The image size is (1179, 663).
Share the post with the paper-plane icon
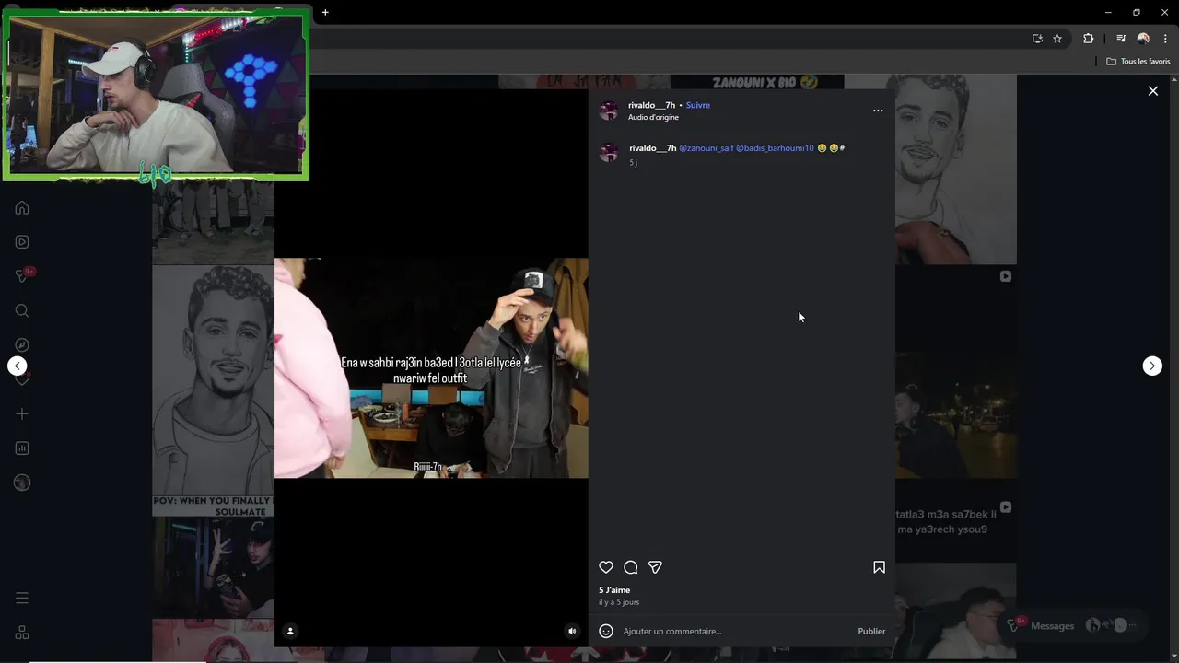click(655, 567)
